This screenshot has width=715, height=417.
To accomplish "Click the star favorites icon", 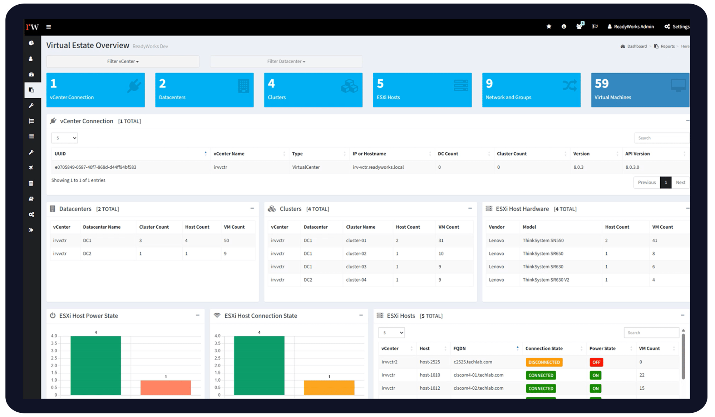I will coord(549,26).
